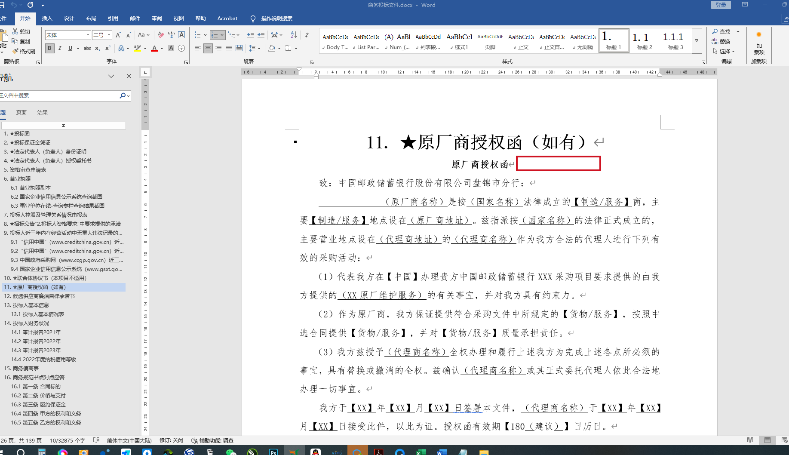Decrease font size with the shrink font icon
Screen dimensions: 789x455
(x=128, y=35)
